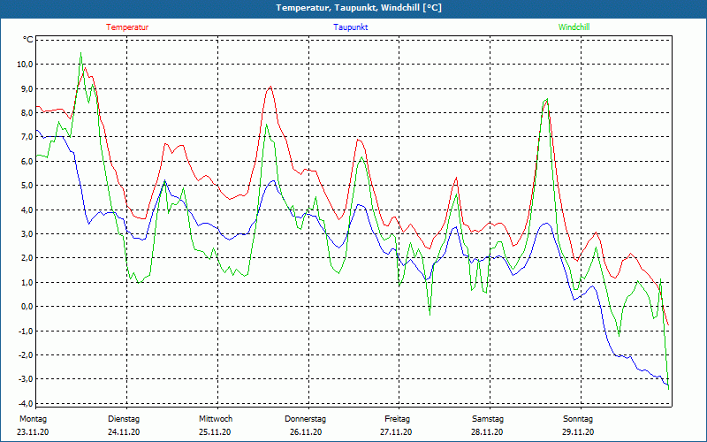This screenshot has height=442, width=707.
Task: Click the 29.11.20 date label
Action: point(578,432)
